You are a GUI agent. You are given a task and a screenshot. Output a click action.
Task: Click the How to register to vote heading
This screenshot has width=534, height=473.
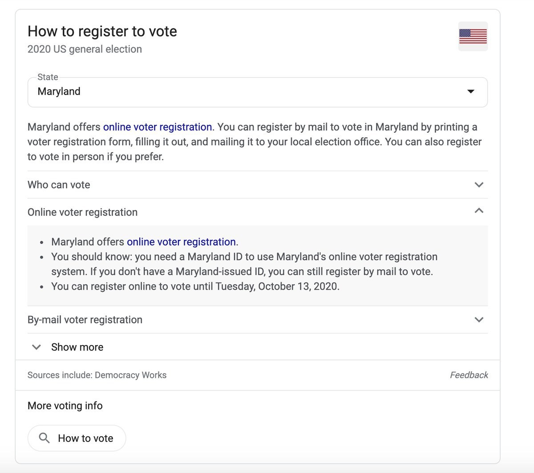(102, 32)
